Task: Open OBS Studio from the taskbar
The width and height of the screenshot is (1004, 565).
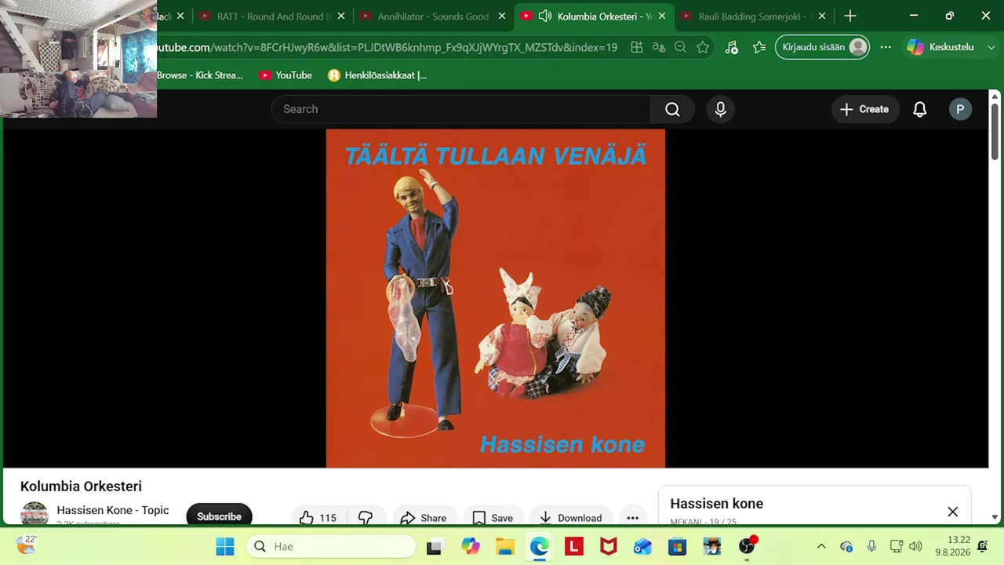Action: [x=747, y=546]
